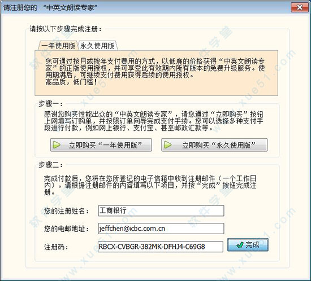Close the registration dialog with the X
The height and width of the screenshot is (281, 311).
pos(300,7)
